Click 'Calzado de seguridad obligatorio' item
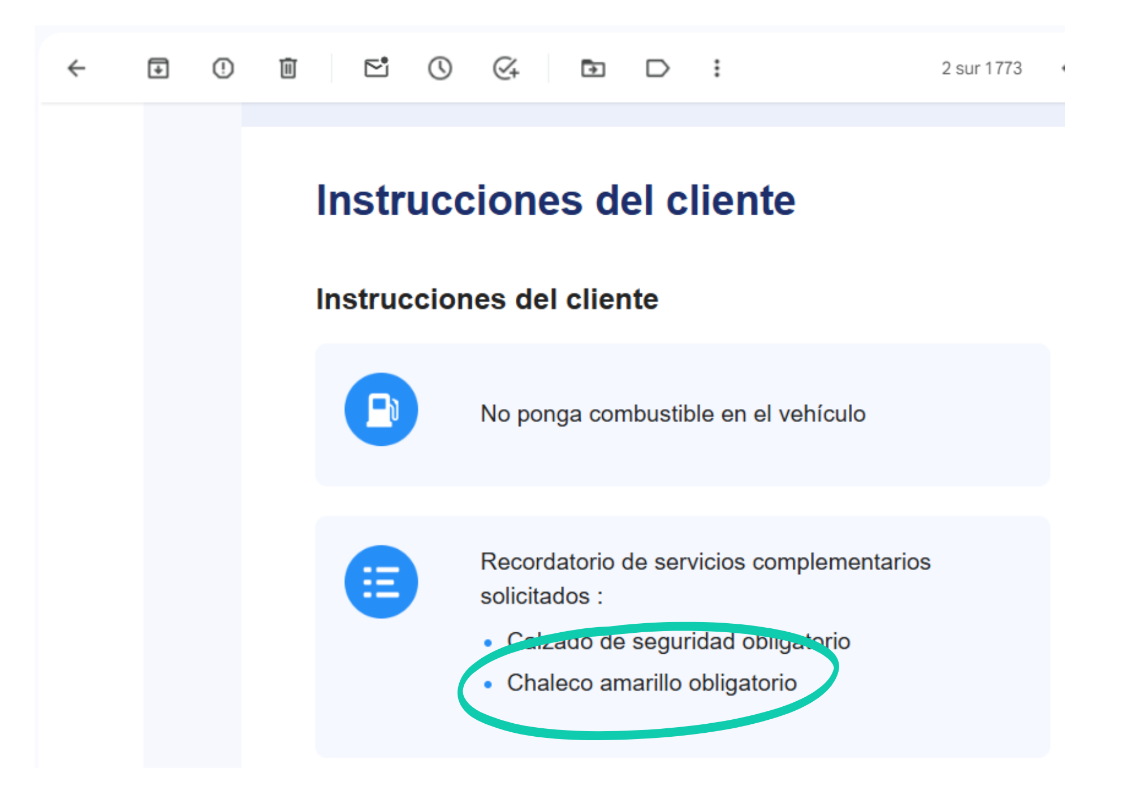 point(679,641)
